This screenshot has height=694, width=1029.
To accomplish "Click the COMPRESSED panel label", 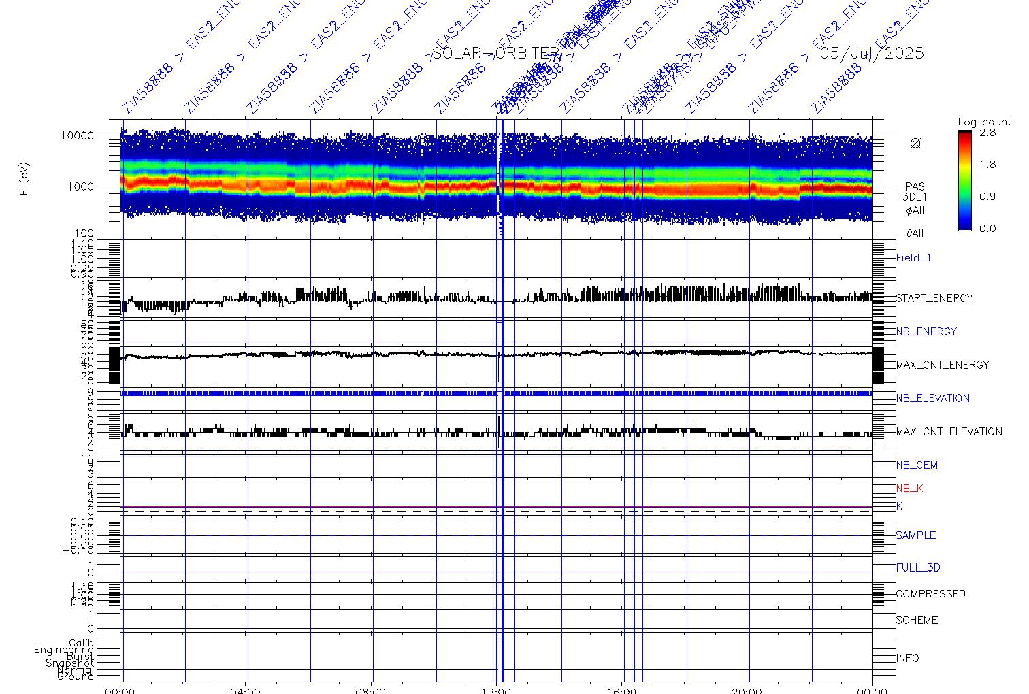I will (x=930, y=594).
